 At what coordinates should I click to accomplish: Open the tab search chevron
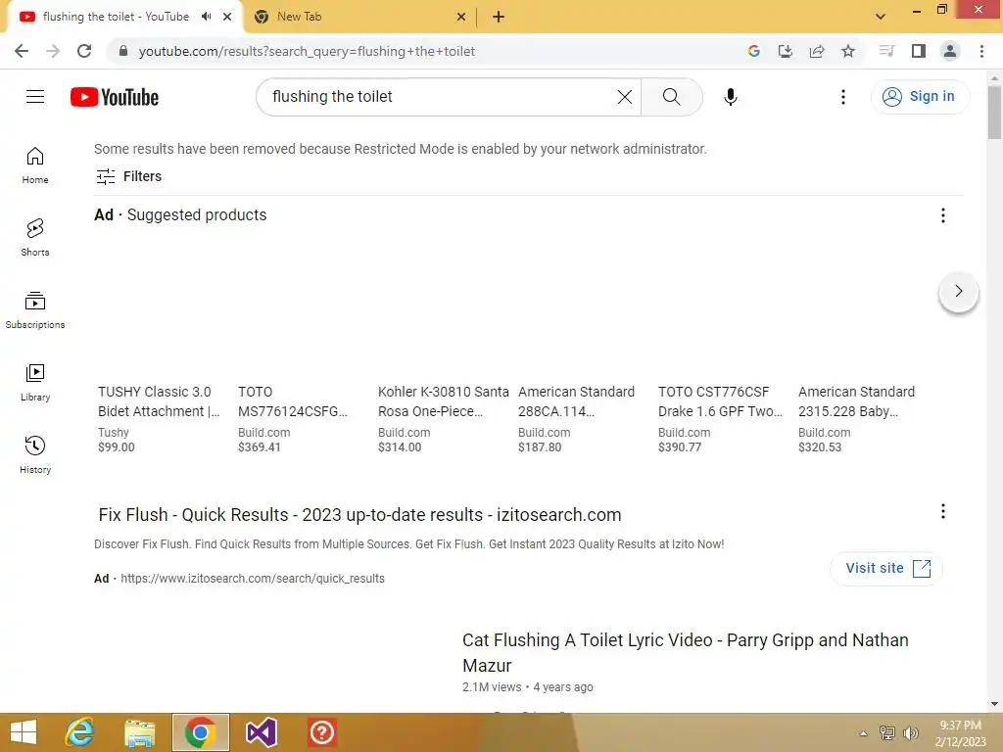(x=881, y=17)
